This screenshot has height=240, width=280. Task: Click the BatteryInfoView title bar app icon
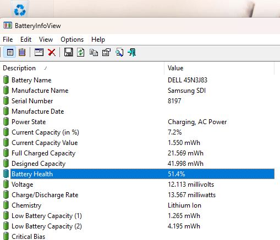pyautogui.click(x=8, y=25)
